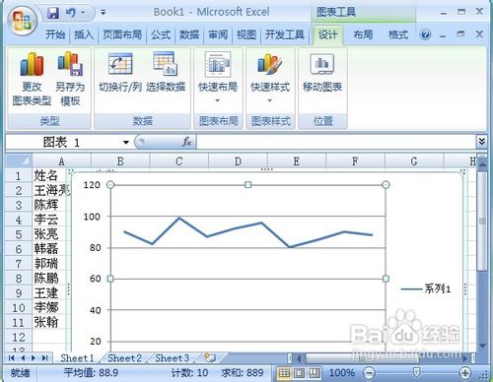Click the 100 label on vertical axis
Screen dimensions: 493x382
point(92,217)
